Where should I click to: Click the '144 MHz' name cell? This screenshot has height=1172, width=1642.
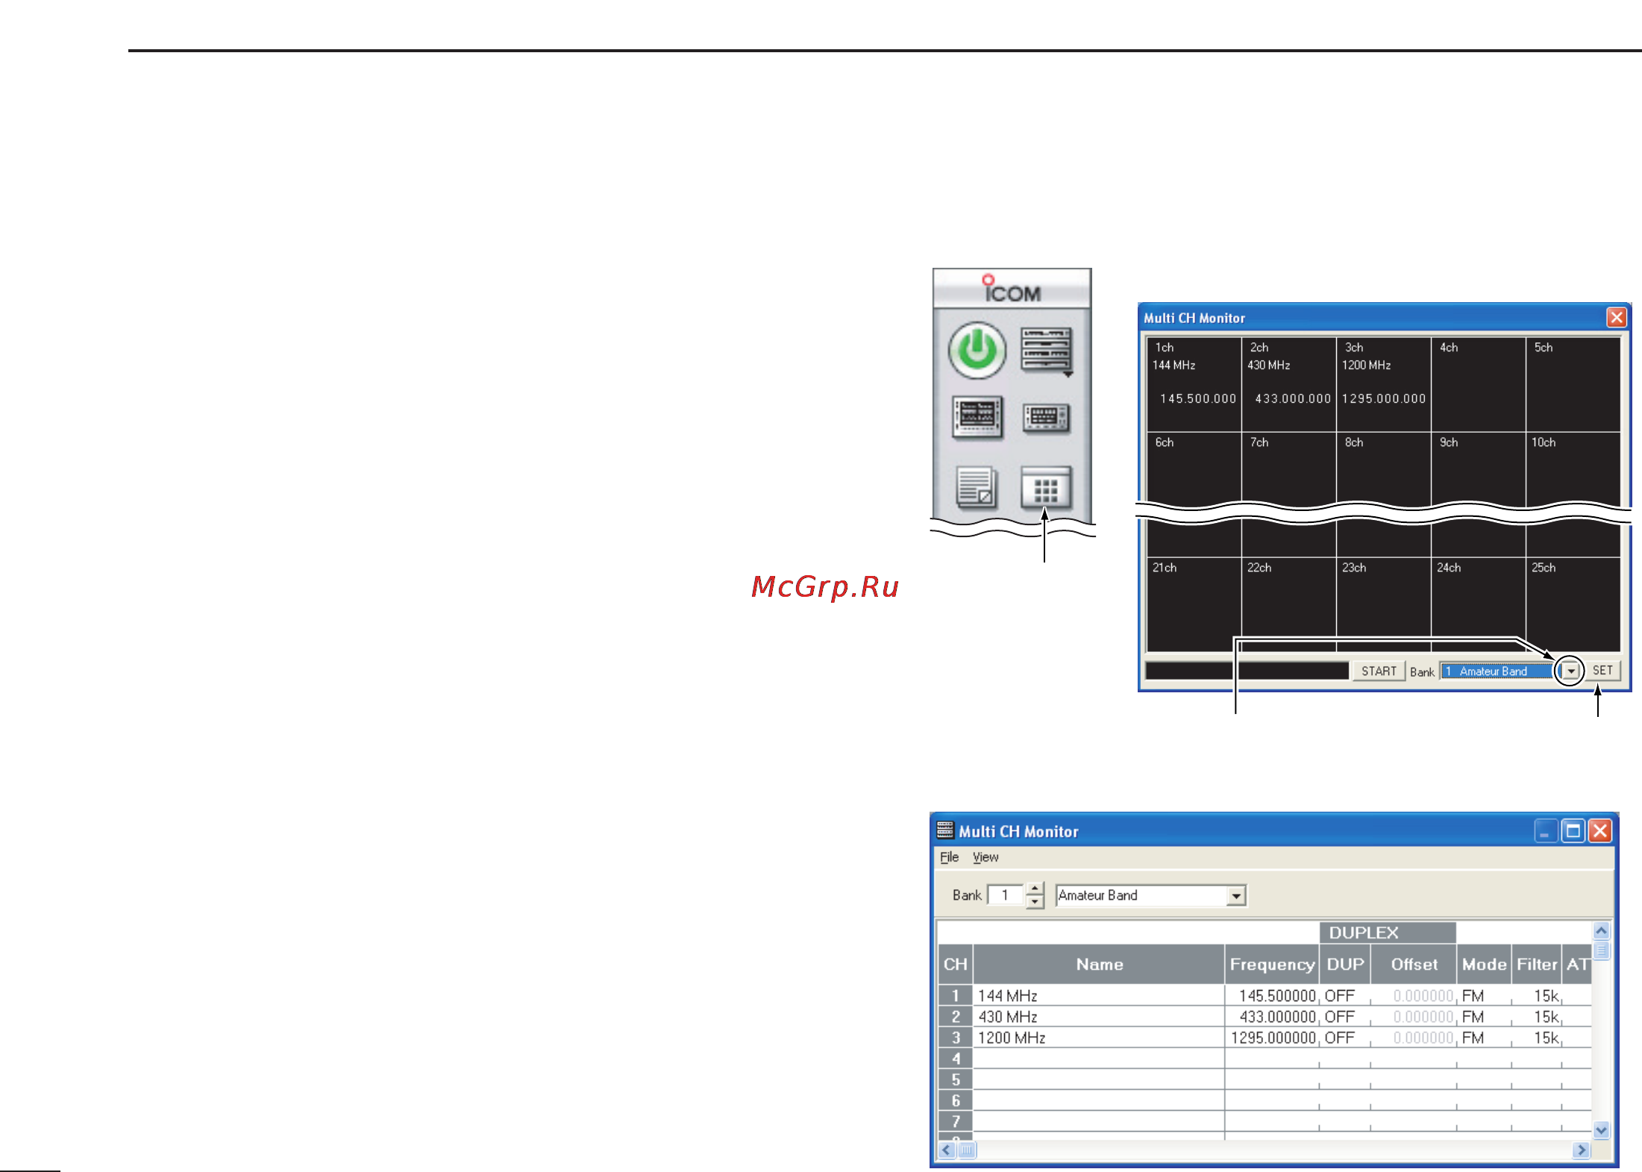(1099, 995)
